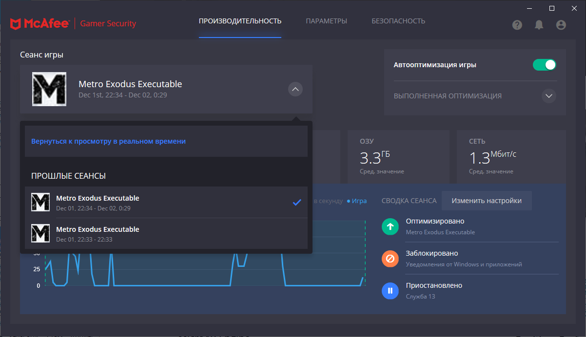Screen dimensions: 586x337
Task: Maximize the McAfee window
Action: click(x=552, y=8)
